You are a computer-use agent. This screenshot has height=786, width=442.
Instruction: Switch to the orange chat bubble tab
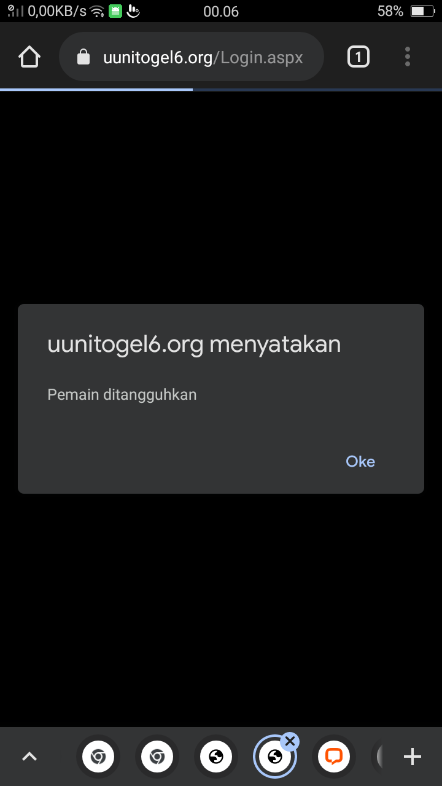point(333,757)
